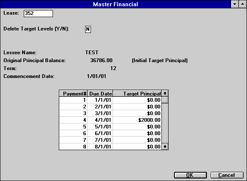Select payment number 5 row cell
Viewport: 247px width, 181px height.
73,126
